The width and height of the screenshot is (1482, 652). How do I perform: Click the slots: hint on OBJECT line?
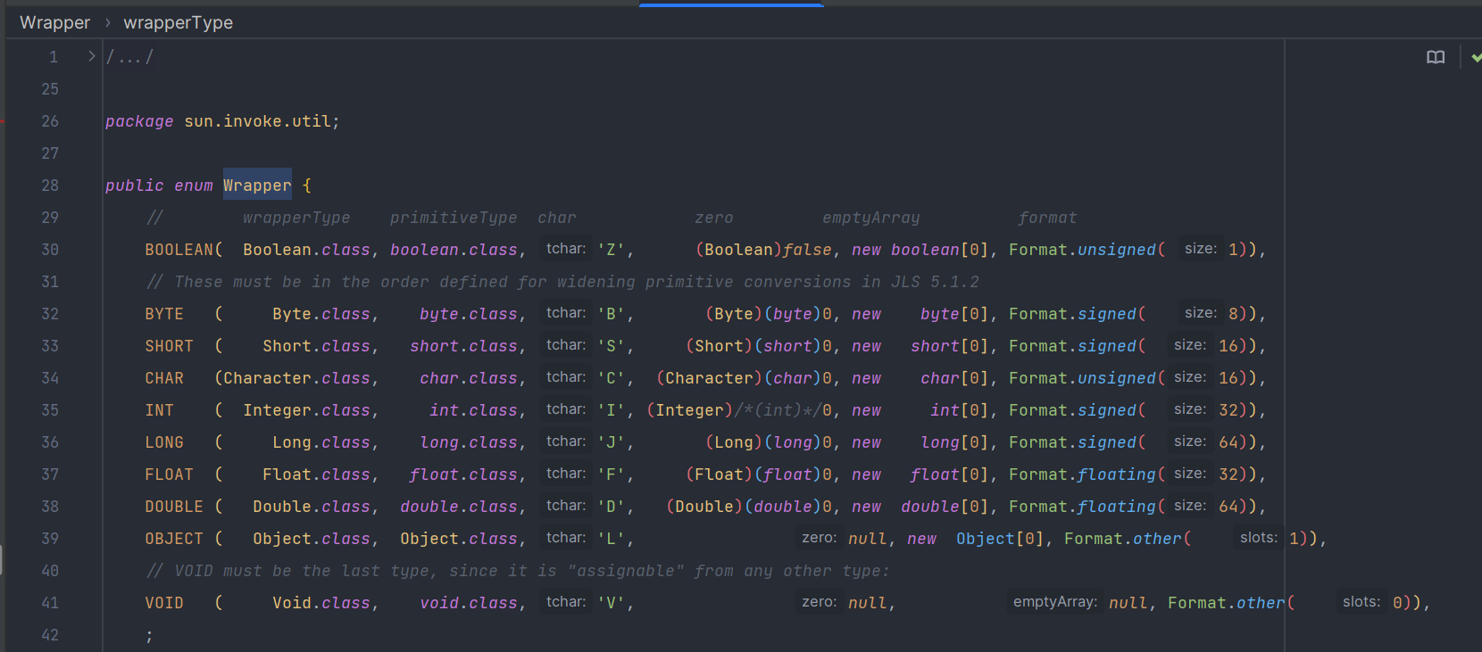[1258, 538]
